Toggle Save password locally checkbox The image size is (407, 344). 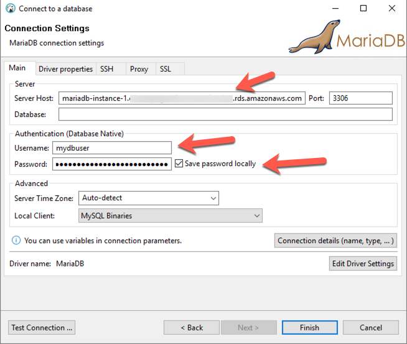pyautogui.click(x=179, y=164)
